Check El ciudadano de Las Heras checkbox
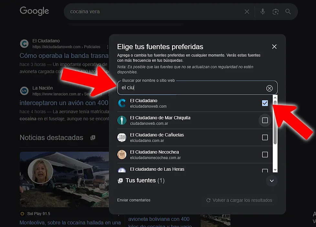The image size is (316, 227). pos(265,170)
